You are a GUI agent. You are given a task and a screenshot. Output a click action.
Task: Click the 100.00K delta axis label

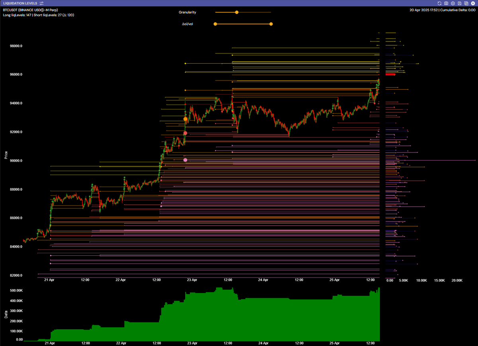coord(16,330)
